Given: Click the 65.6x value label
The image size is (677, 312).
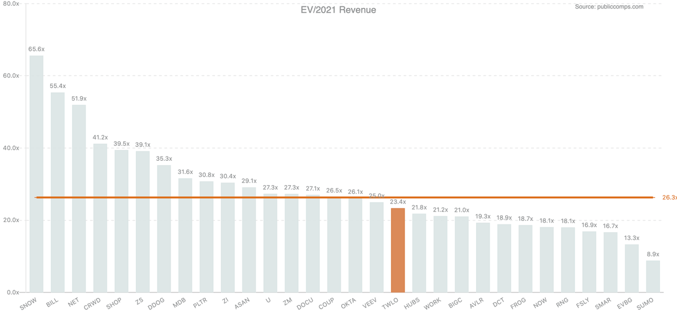Looking at the screenshot, I should pos(36,49).
